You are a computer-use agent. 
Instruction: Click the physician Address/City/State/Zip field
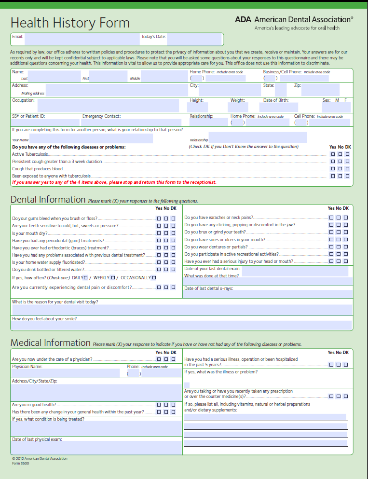pos(96,393)
